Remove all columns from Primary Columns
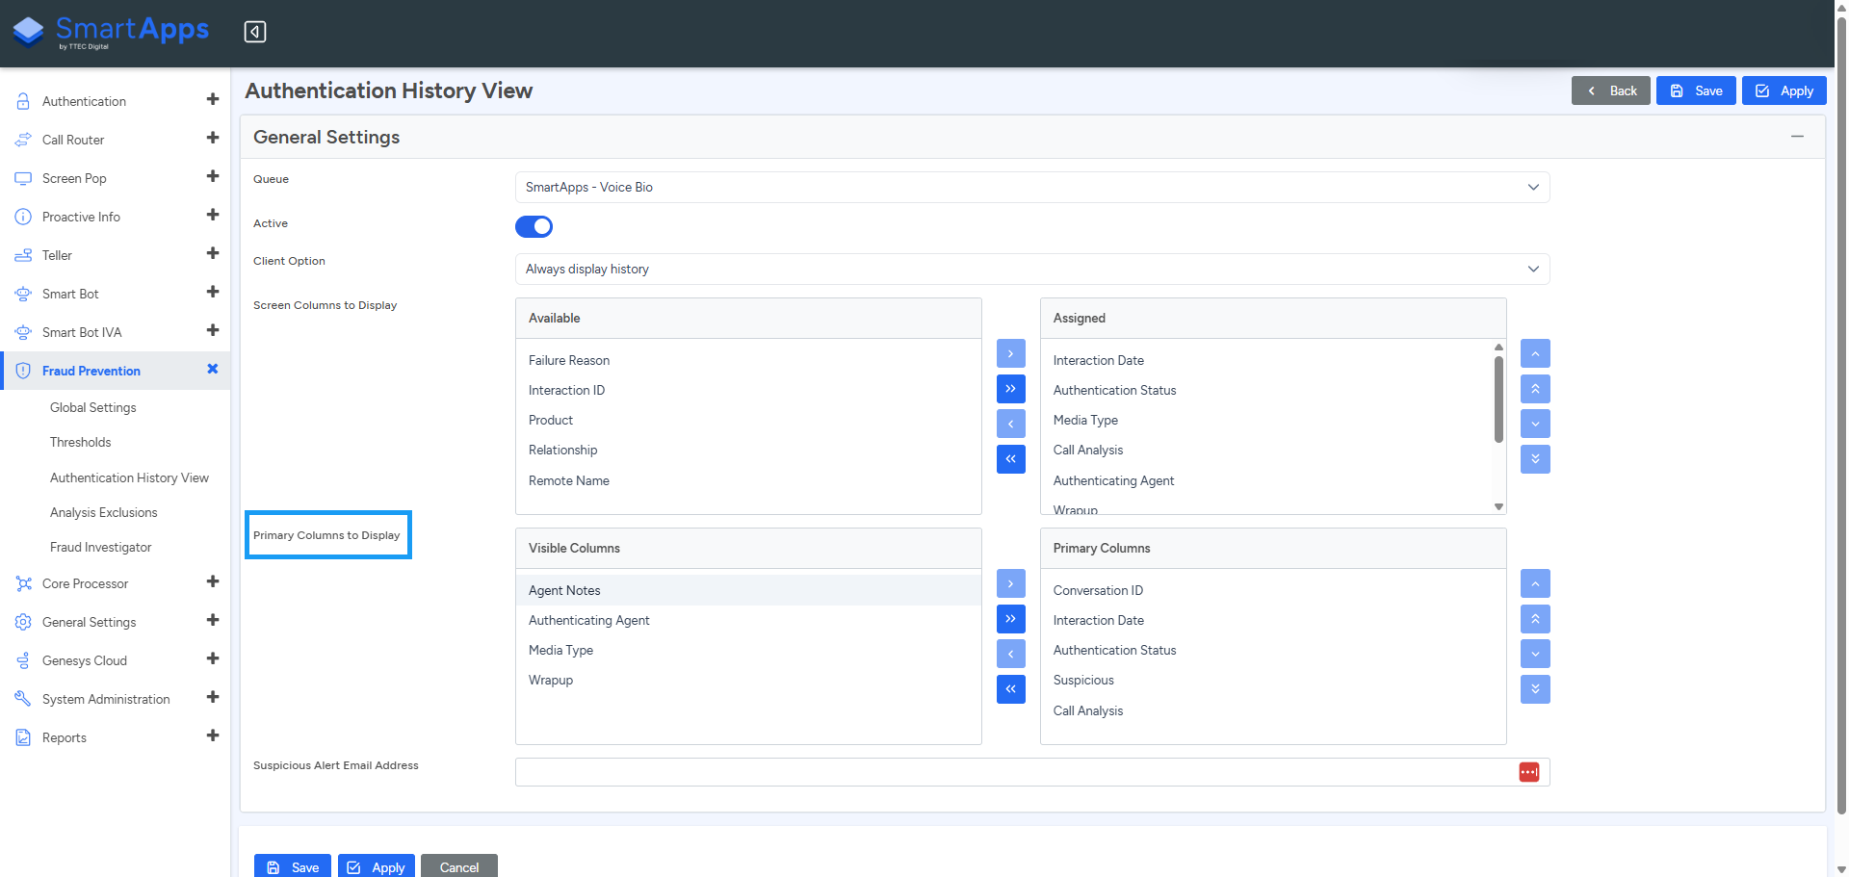1849x877 pixels. (1010, 689)
